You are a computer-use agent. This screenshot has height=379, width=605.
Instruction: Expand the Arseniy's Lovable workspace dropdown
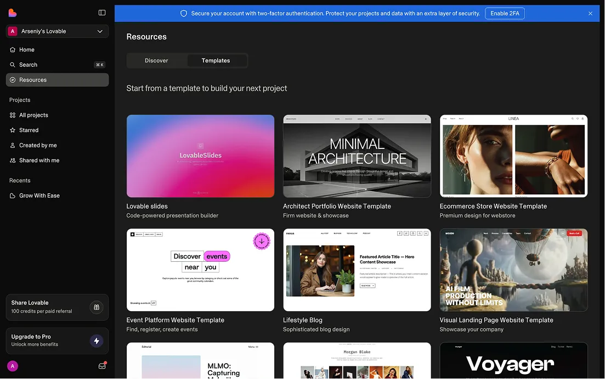[x=100, y=31]
